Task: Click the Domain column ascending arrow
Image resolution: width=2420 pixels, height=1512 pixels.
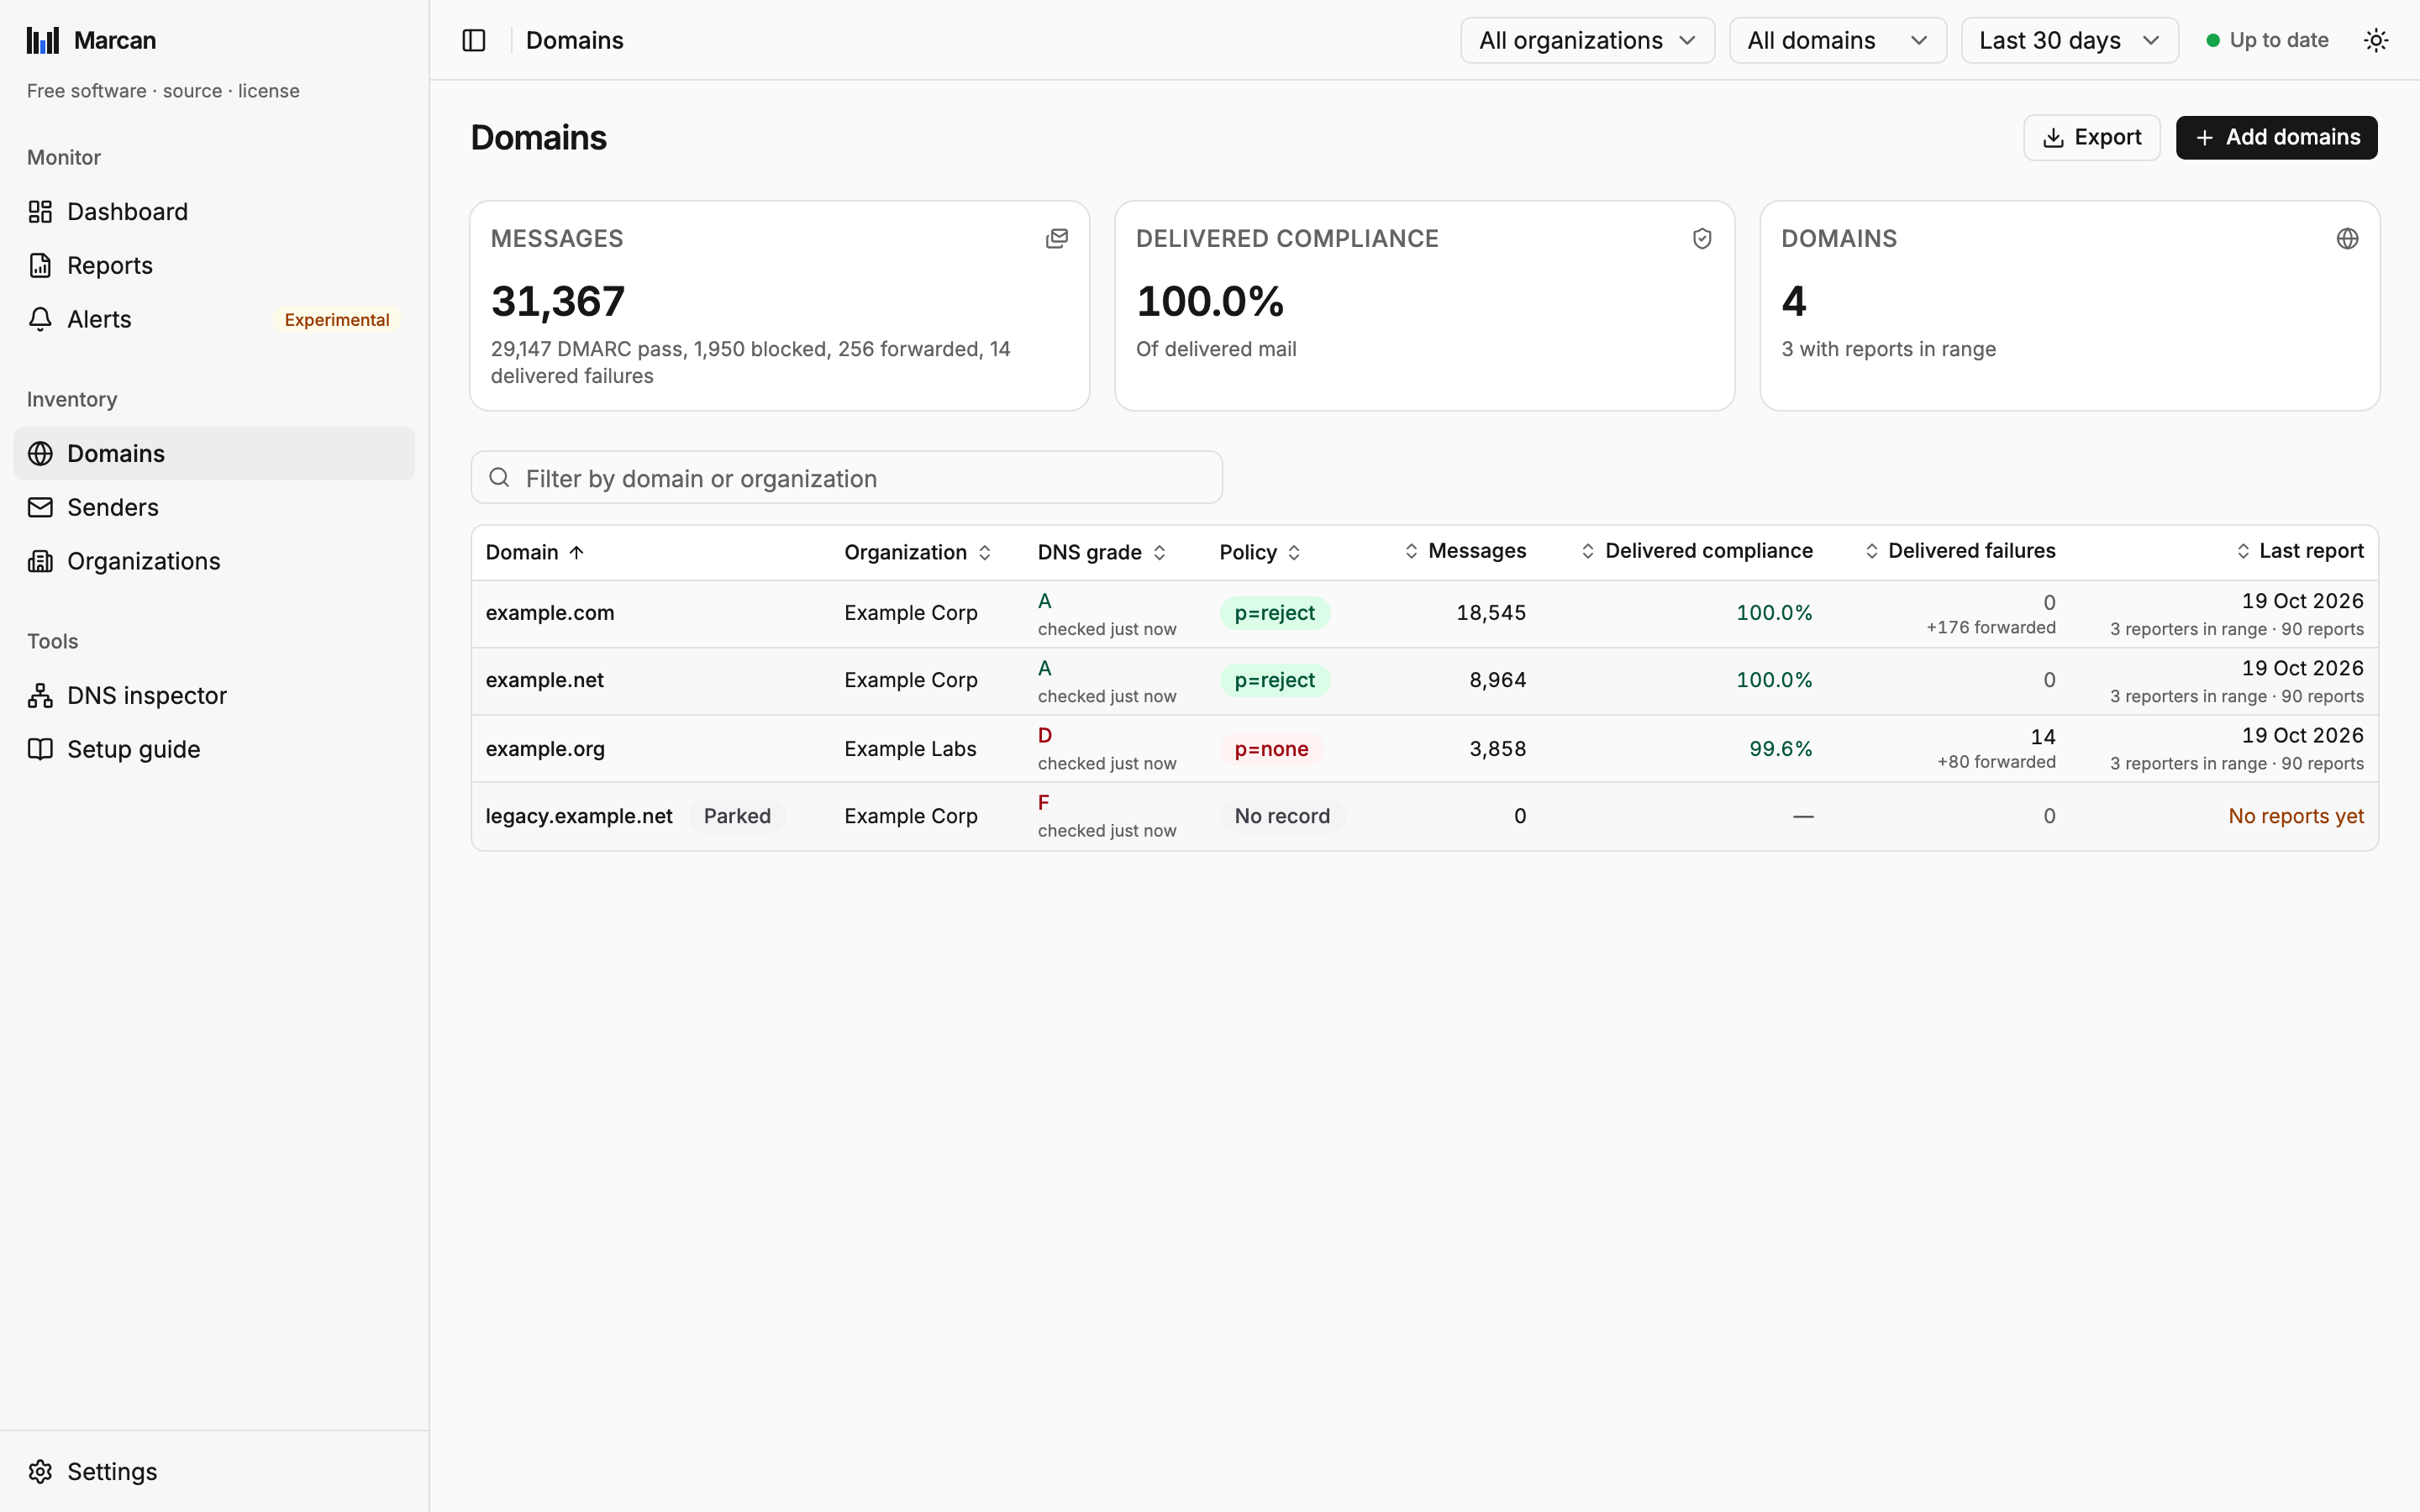Action: (x=577, y=552)
